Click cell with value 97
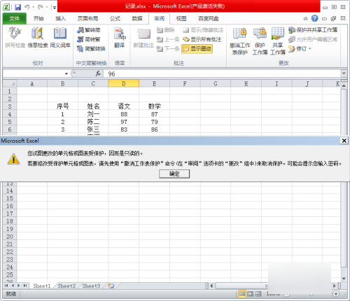350x301 pixels. tap(124, 122)
